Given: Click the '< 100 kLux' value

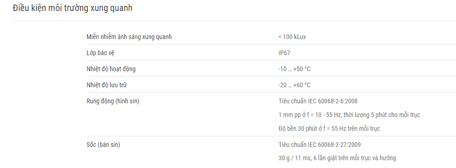Looking at the screenshot, I should [292, 37].
